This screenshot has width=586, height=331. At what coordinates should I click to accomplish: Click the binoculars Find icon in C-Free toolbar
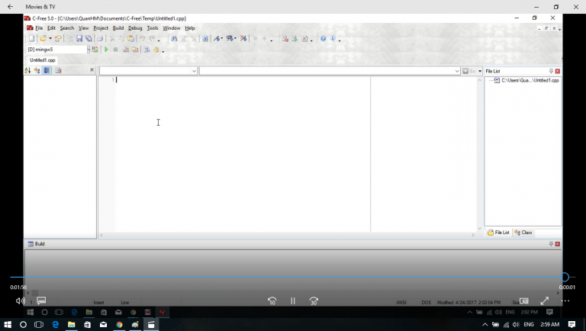tap(174, 38)
